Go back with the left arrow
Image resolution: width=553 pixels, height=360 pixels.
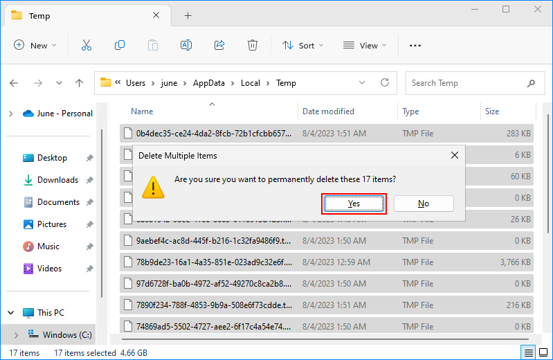(x=14, y=83)
